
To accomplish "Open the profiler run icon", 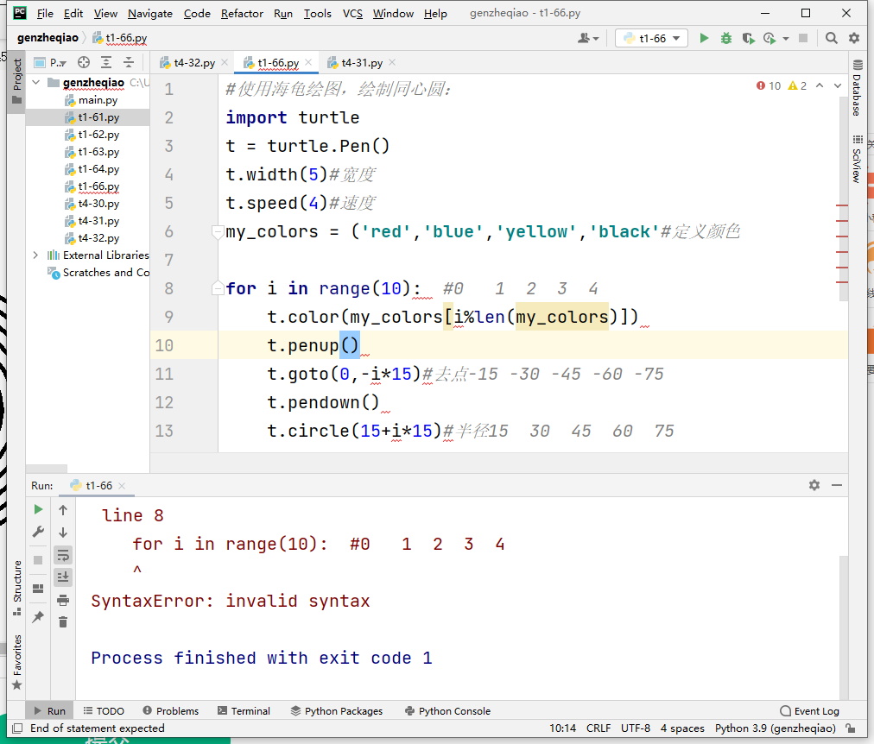I will tap(769, 38).
